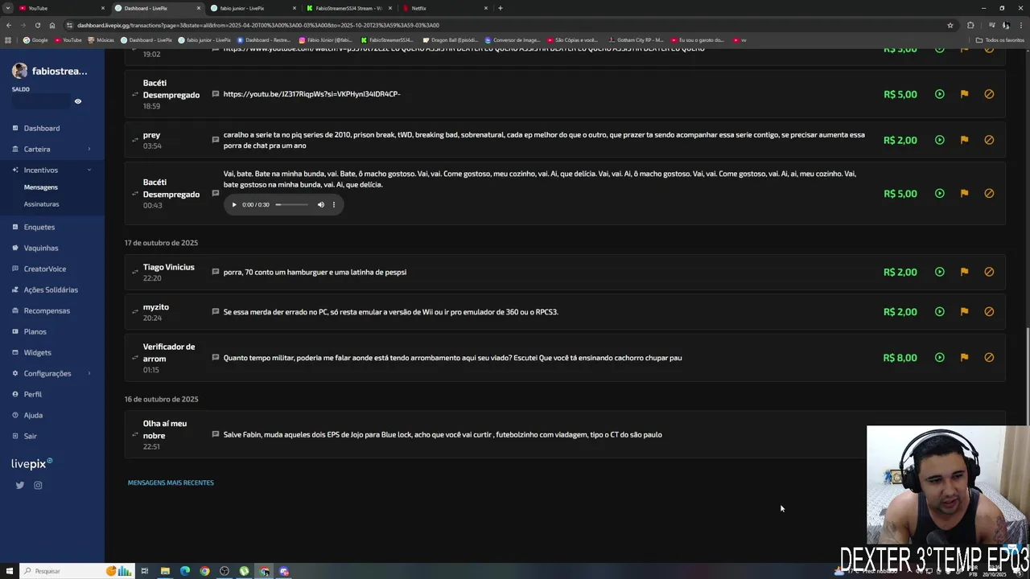Play the audio message clip

click(234, 205)
